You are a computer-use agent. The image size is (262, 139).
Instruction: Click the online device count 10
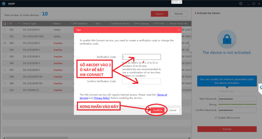tap(45, 14)
